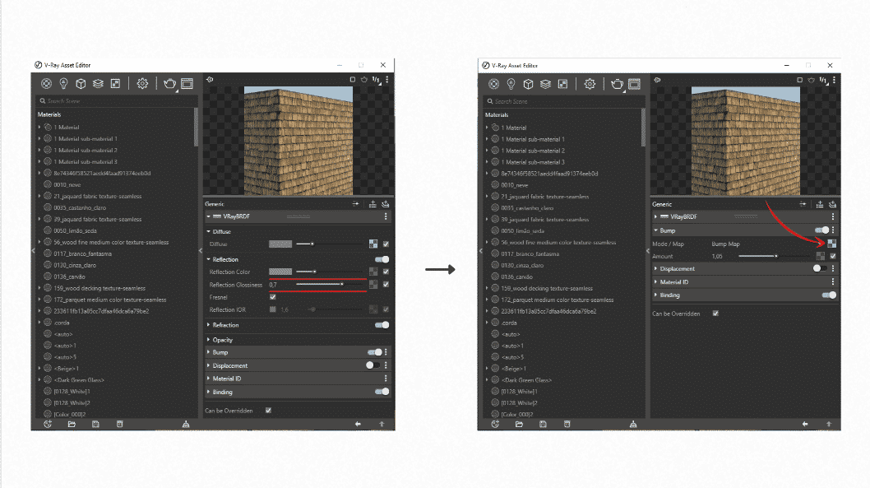Open Lights category in left window toolbar

pos(63,84)
